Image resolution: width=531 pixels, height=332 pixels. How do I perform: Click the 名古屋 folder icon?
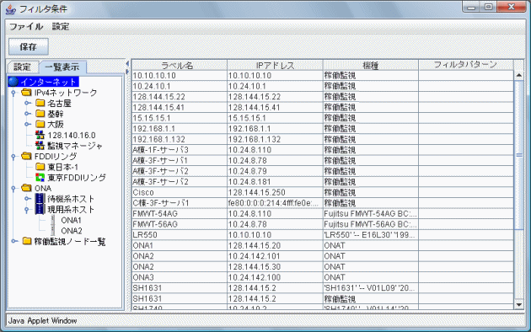point(40,103)
